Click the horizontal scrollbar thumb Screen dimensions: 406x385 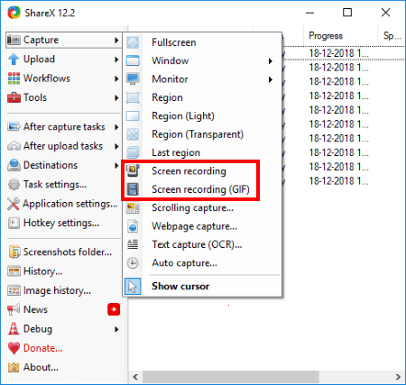click(x=230, y=377)
